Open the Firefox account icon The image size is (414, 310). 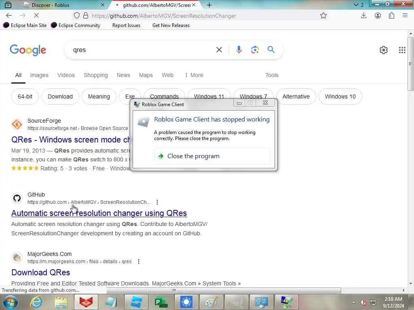(378, 16)
